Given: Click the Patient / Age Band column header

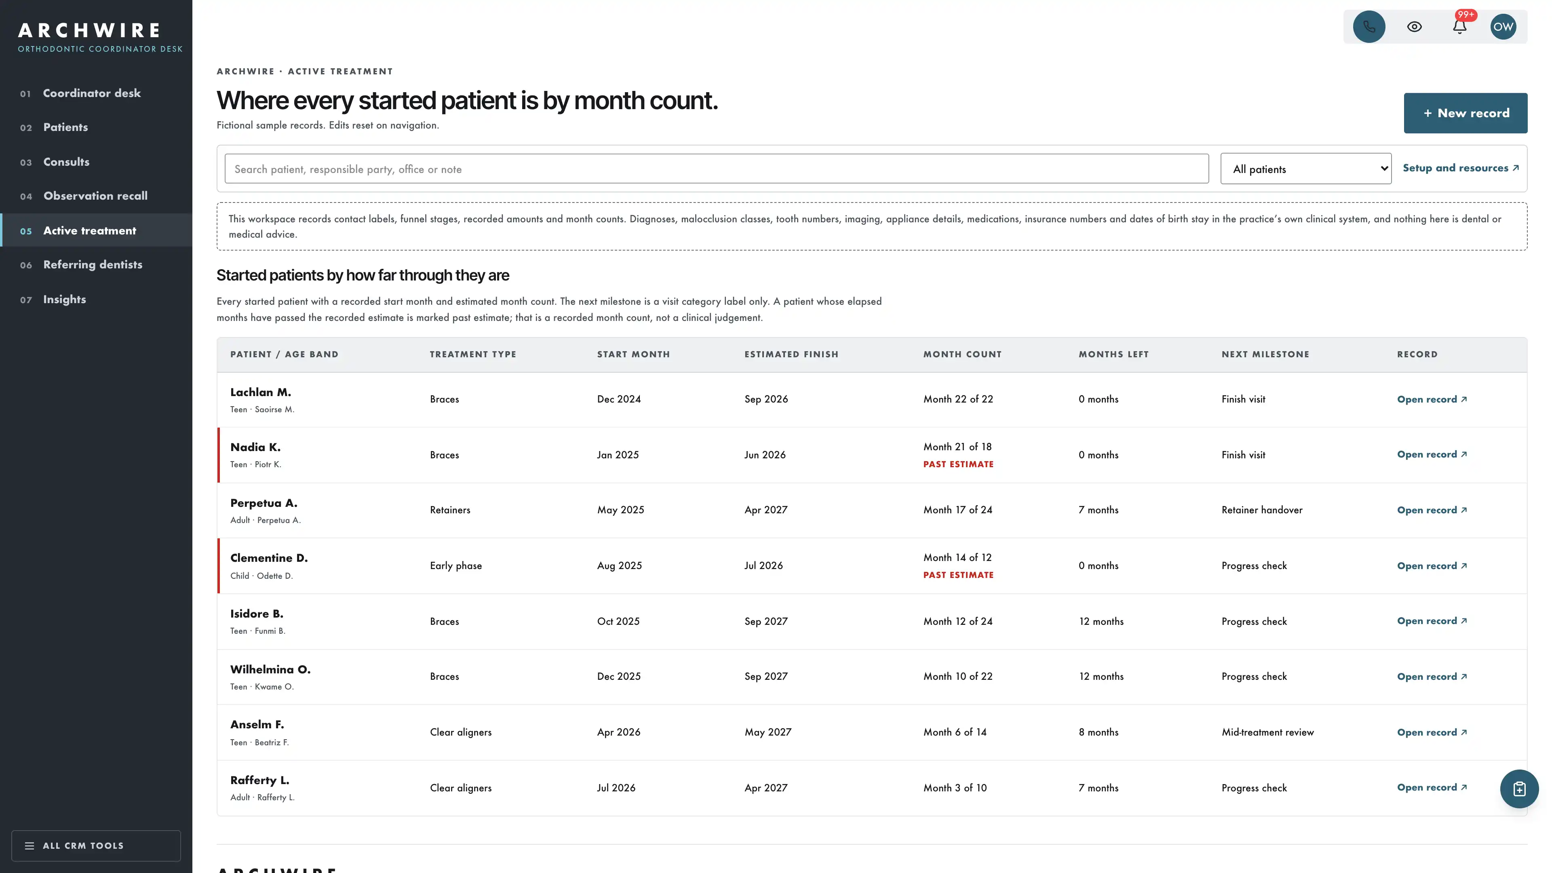Looking at the screenshot, I should click(284, 354).
